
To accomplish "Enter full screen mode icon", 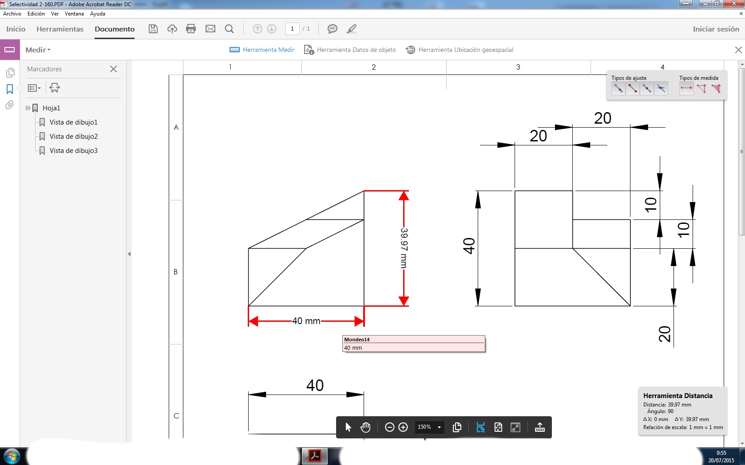I will [515, 427].
